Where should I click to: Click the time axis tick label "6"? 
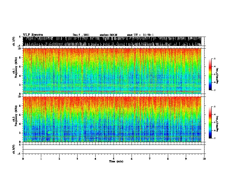(132, 159)
